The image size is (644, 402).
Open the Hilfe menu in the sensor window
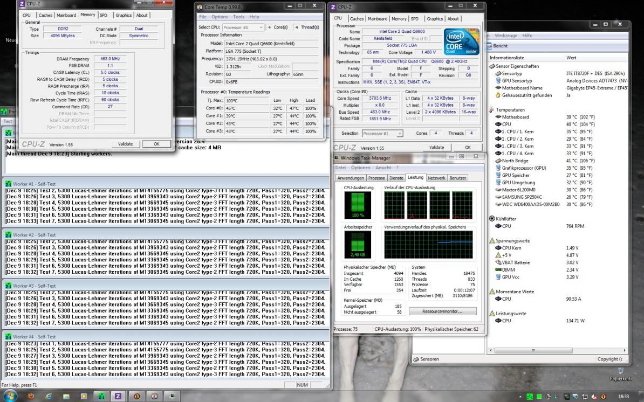pos(527,36)
